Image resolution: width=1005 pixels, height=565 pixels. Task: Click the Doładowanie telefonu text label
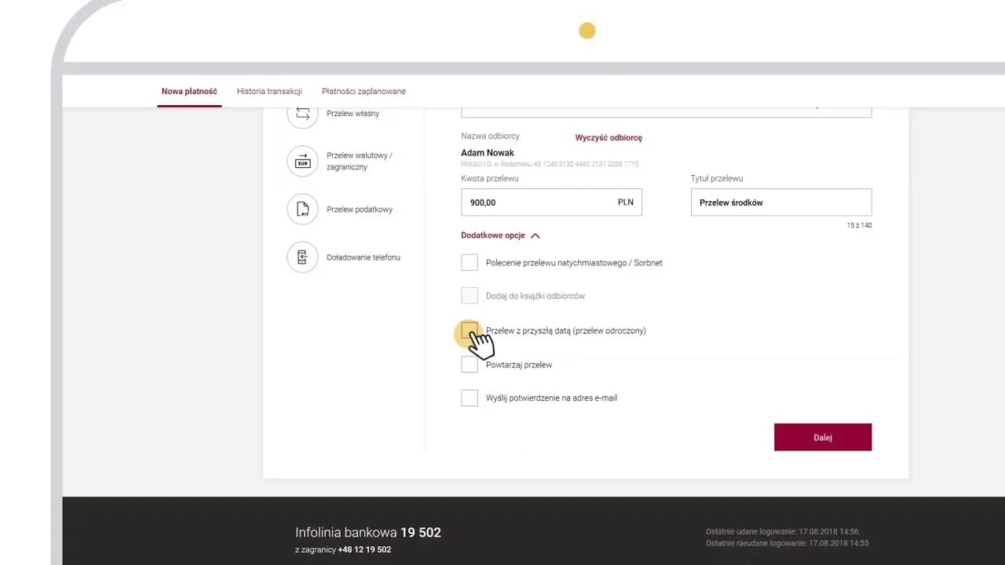point(363,257)
